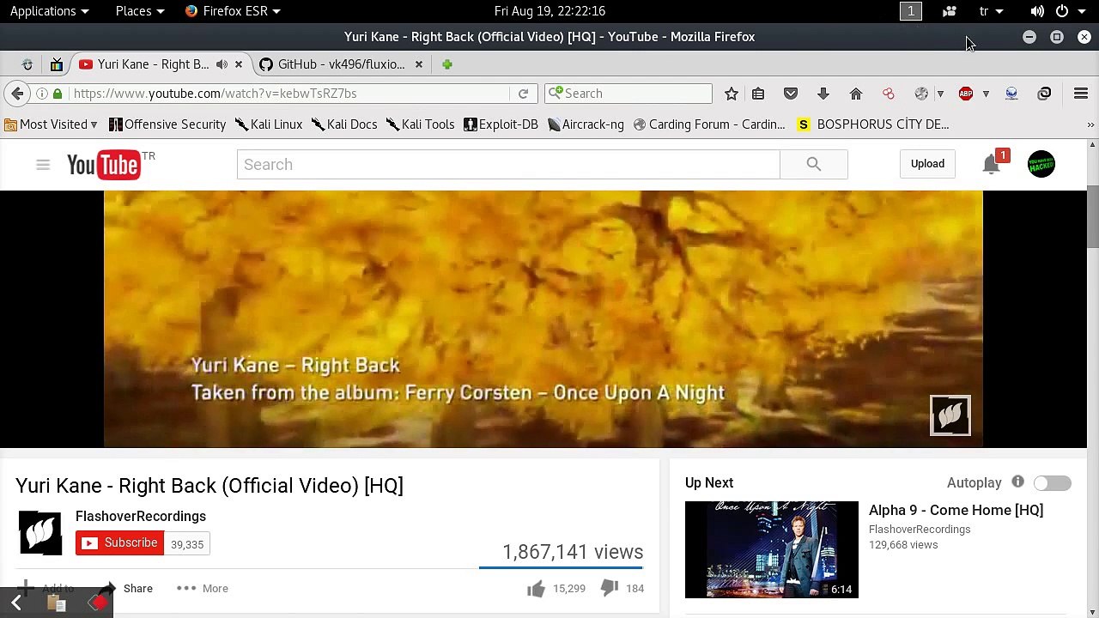The image size is (1099, 618).
Task: Open the Firefox hamburger menu
Action: pyautogui.click(x=1081, y=94)
